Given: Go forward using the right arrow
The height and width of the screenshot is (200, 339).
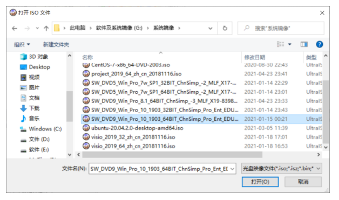Looking at the screenshot, I should click(x=27, y=28).
